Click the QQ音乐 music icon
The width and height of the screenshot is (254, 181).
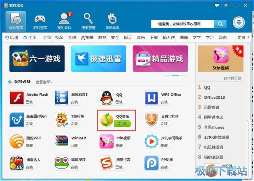106,120
